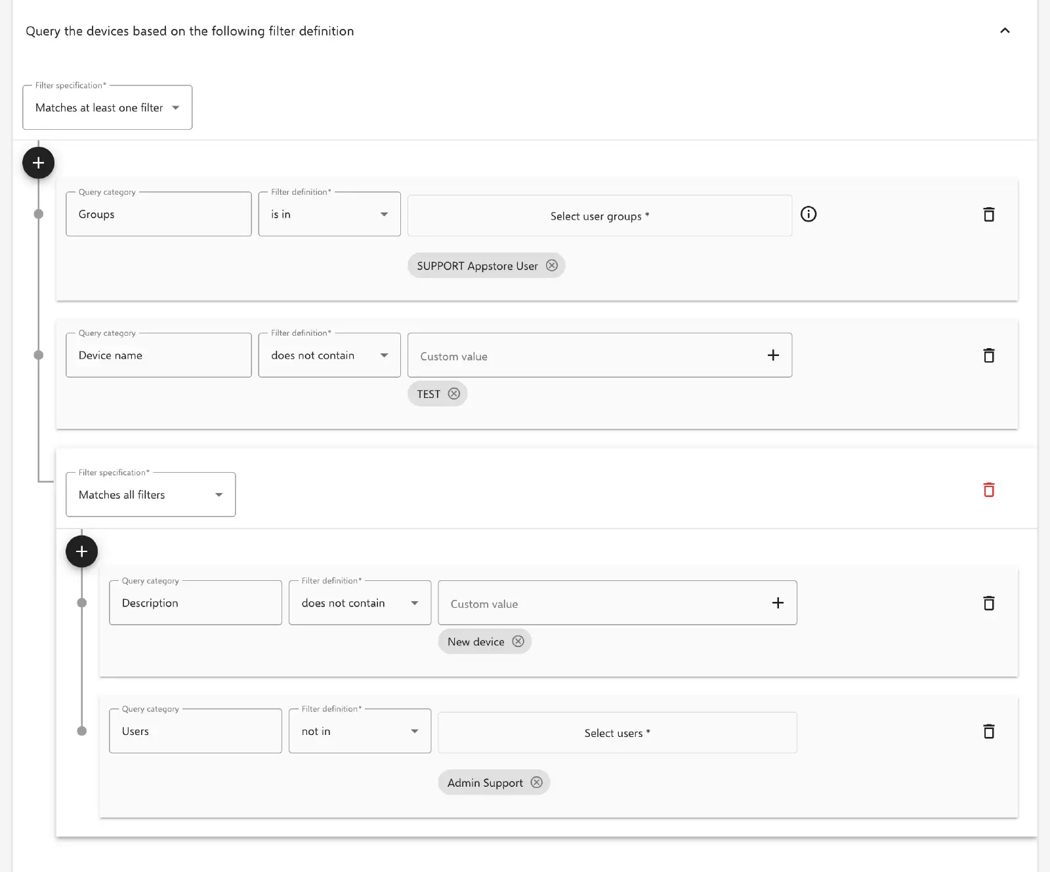Click the 'New device' chip label
Screen dimensions: 1050x872
(x=476, y=642)
